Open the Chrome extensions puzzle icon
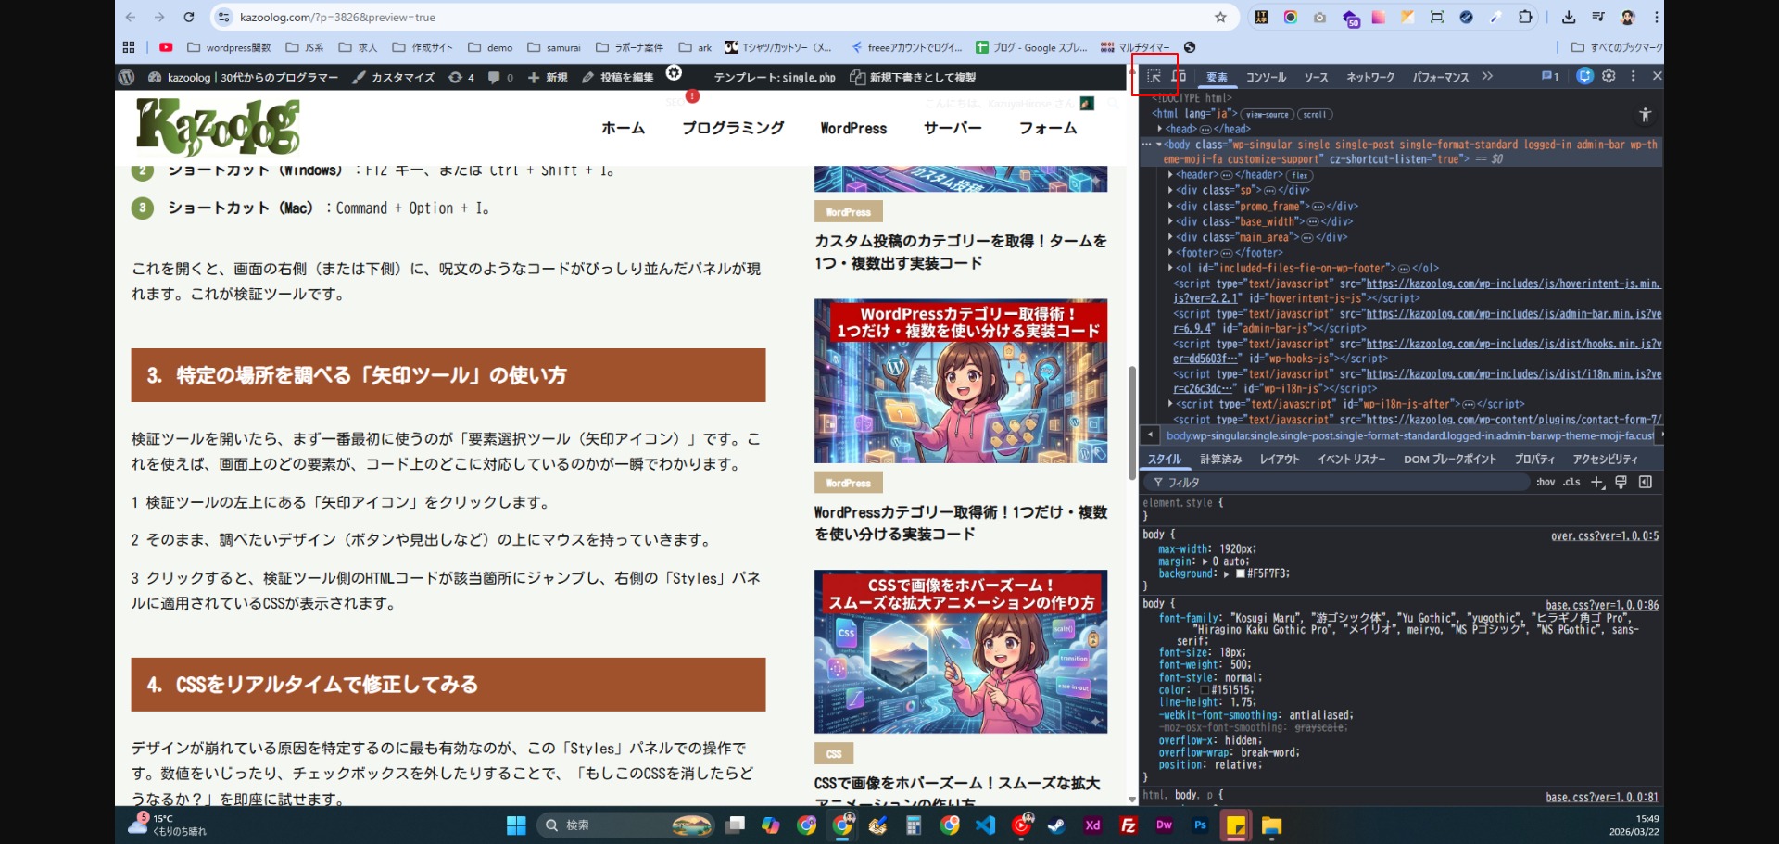 1525,17
